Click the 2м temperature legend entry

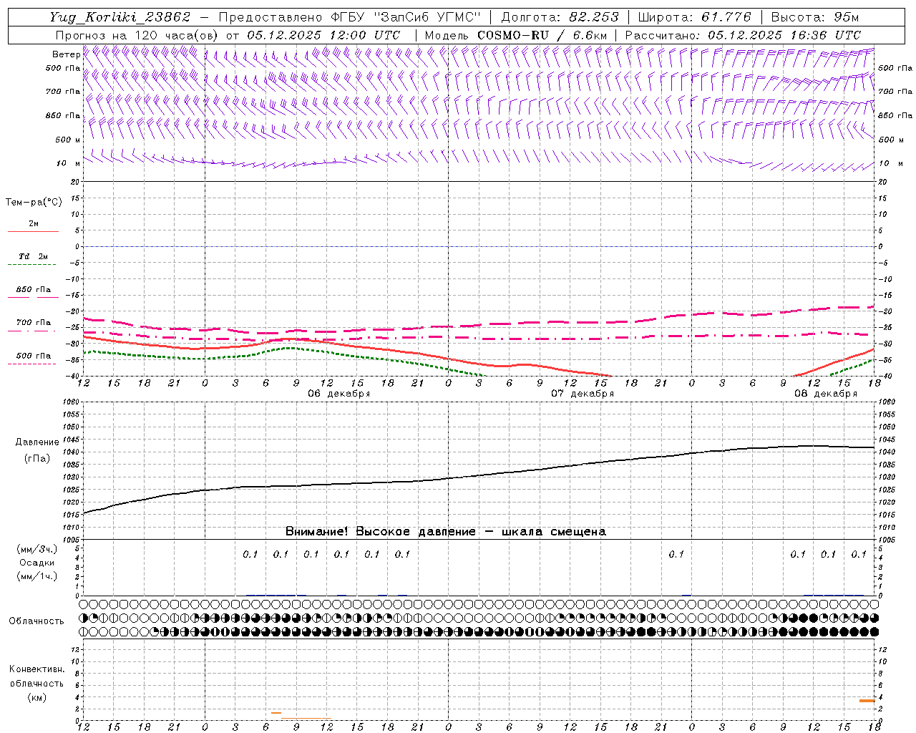(33, 224)
